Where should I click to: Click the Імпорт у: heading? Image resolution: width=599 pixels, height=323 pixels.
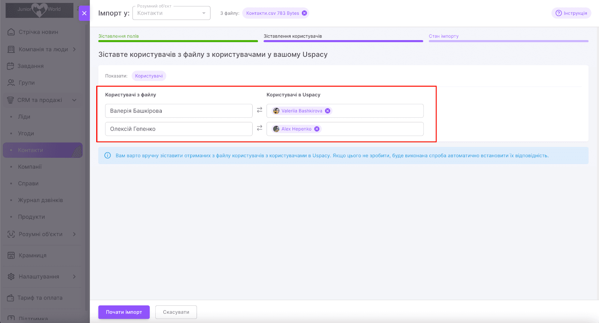(x=114, y=13)
